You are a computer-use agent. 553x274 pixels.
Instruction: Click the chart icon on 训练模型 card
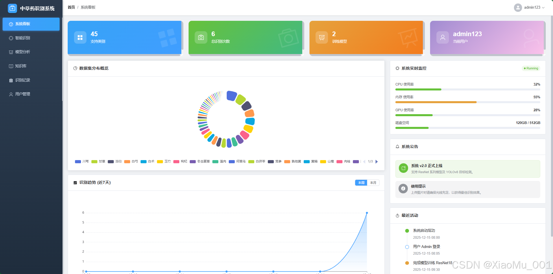click(322, 37)
